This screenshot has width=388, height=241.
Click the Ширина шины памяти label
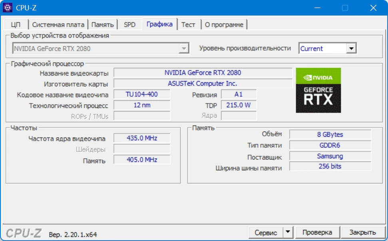[x=249, y=168]
